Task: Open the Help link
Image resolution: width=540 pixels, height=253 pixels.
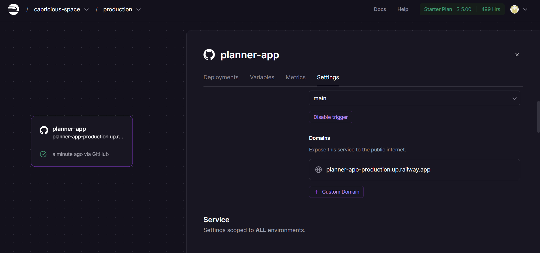Action: click(x=403, y=9)
